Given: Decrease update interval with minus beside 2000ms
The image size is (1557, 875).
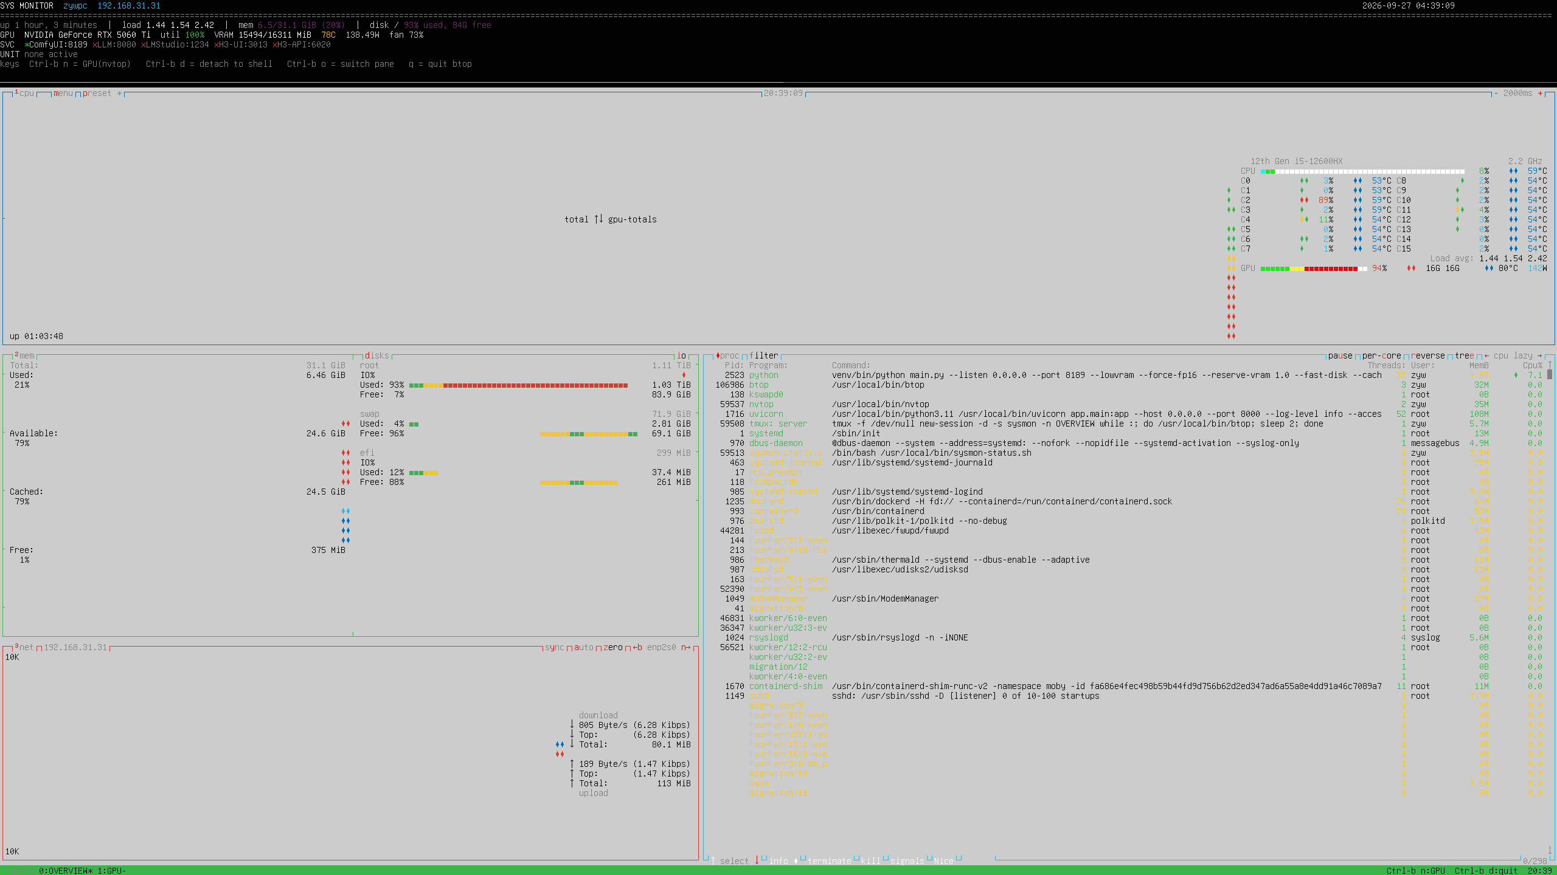Looking at the screenshot, I should (x=1496, y=93).
